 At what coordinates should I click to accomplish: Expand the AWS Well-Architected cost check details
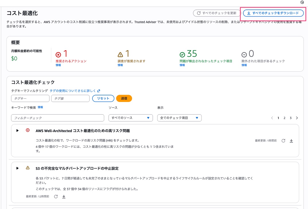[17, 130]
